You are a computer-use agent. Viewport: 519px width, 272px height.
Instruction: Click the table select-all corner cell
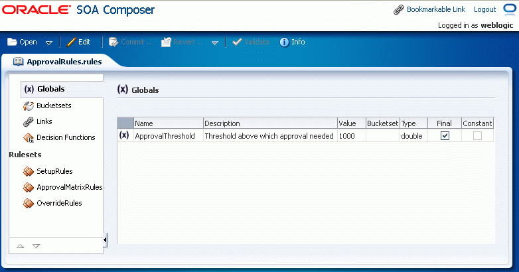[125, 123]
